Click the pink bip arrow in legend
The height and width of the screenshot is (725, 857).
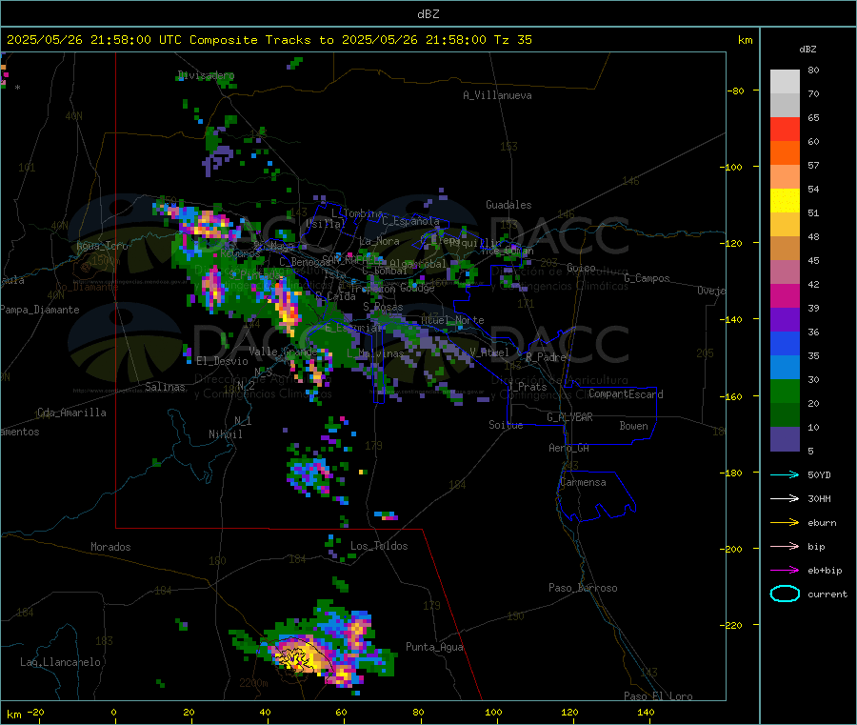click(785, 546)
